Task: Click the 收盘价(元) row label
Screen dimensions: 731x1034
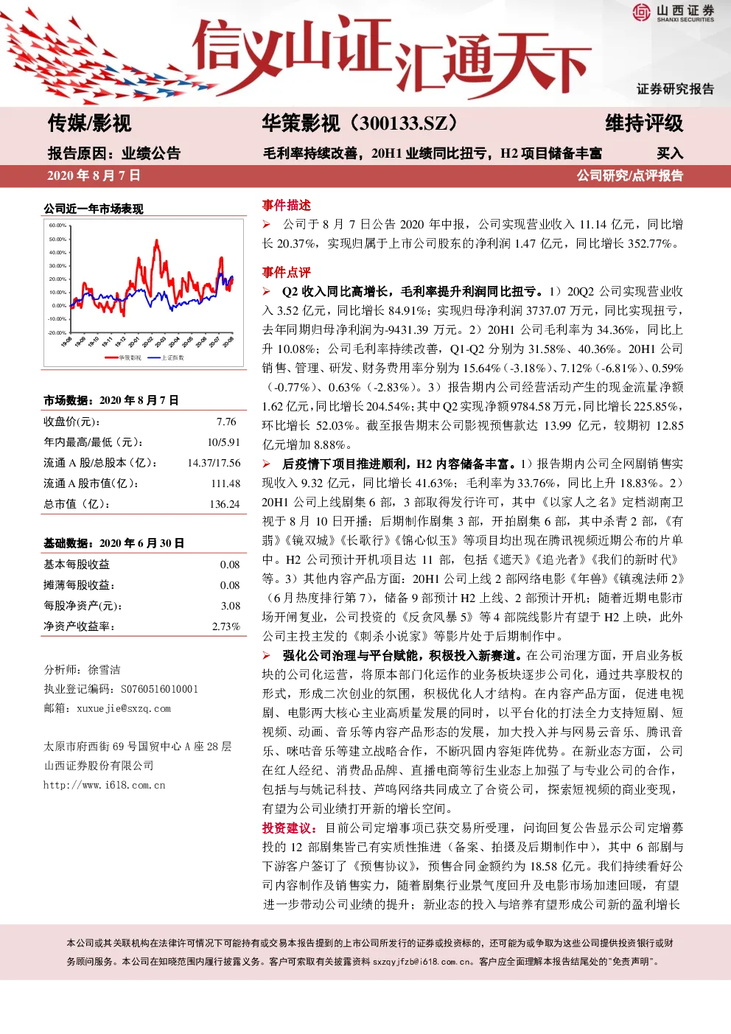Action: tap(71, 422)
